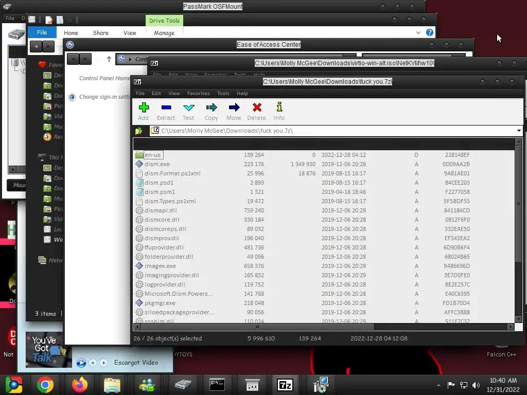This screenshot has height=395, width=527.
Task: Select dismcoreps.dll row
Action: tap(324, 229)
